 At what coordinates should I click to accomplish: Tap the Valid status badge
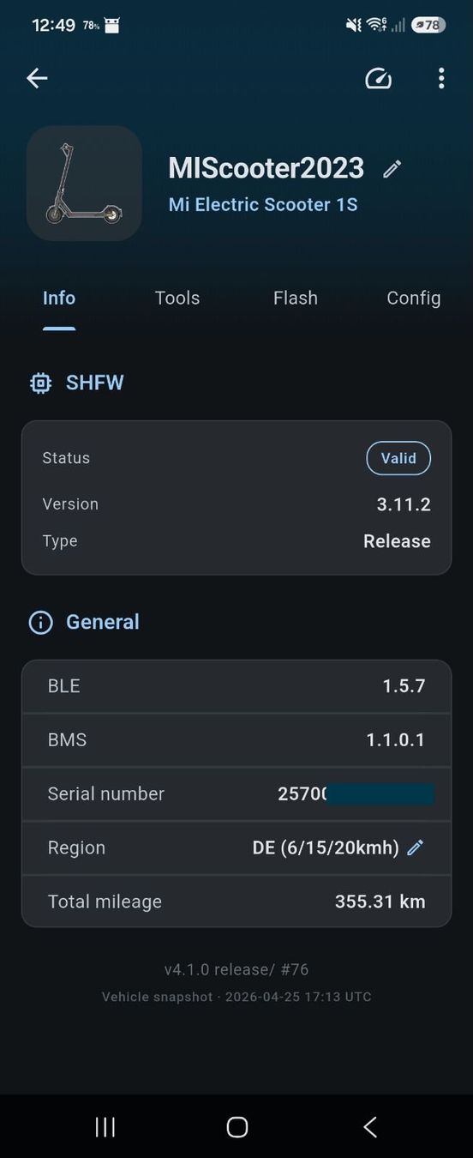click(398, 458)
